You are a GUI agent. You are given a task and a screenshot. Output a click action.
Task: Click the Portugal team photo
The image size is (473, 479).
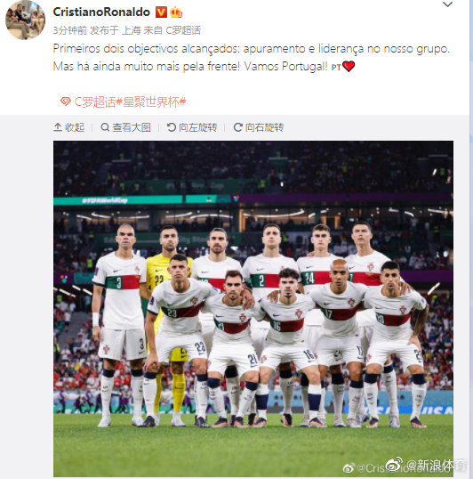pyautogui.click(x=253, y=309)
